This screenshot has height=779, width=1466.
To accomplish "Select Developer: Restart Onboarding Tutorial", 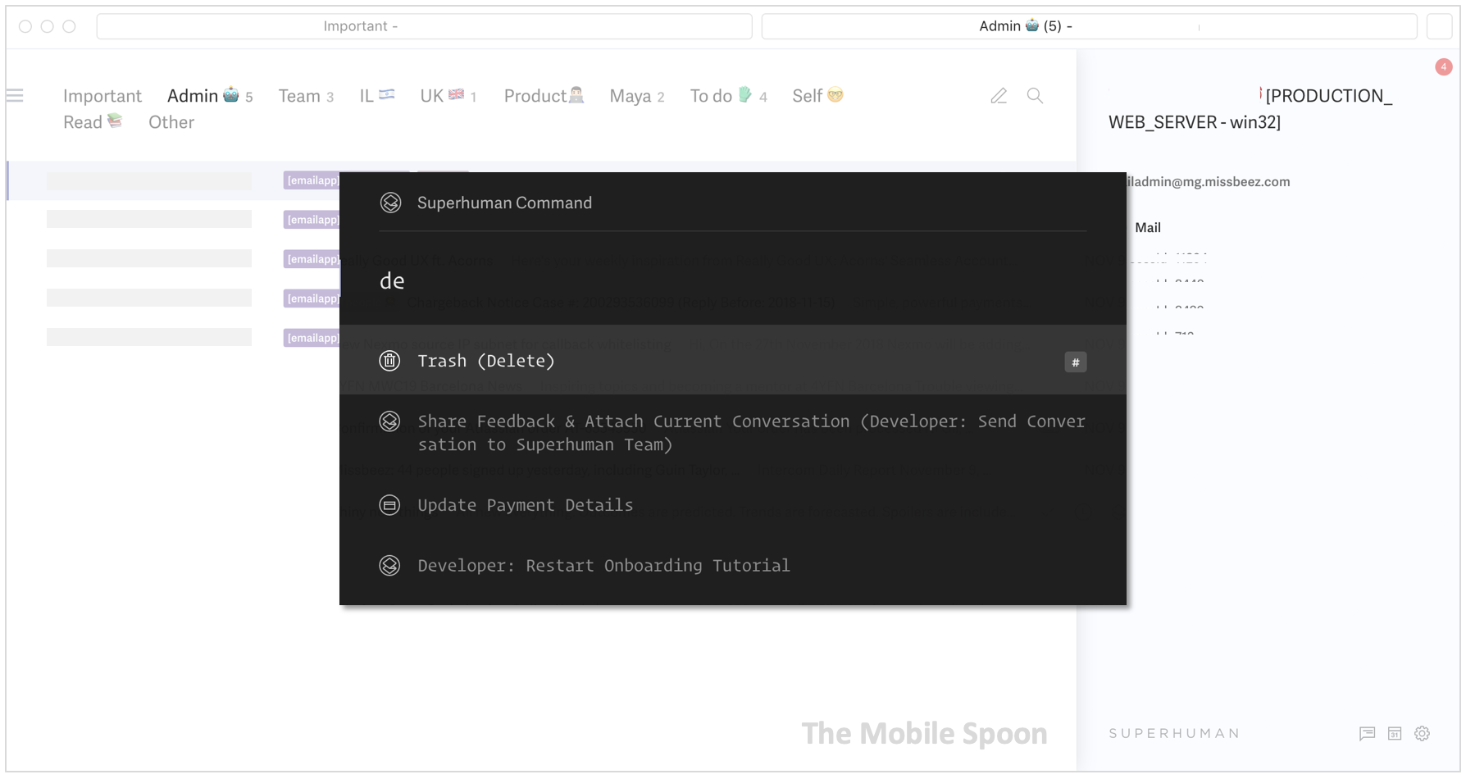I will (603, 566).
